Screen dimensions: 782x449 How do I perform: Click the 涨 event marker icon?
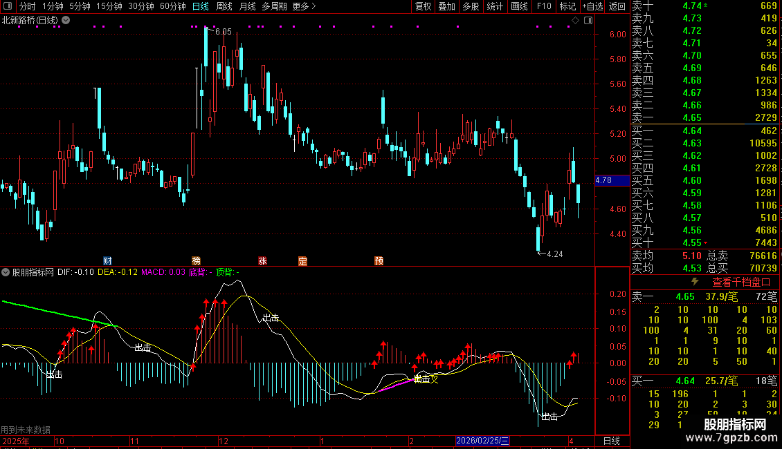click(x=263, y=260)
